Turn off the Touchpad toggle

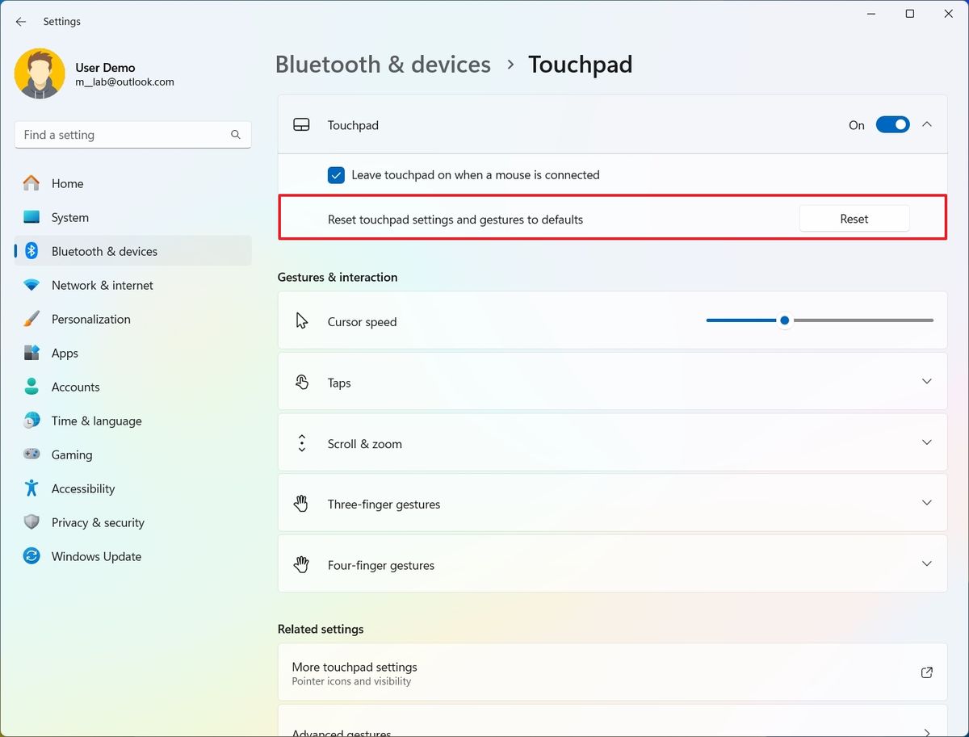(x=892, y=124)
